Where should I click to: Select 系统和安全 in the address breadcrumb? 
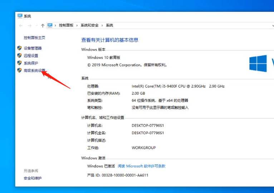90,25
